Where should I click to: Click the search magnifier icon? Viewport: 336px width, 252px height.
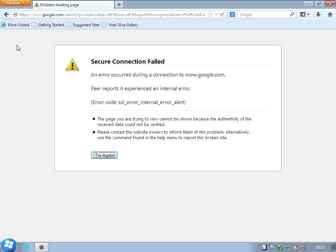[x=292, y=14]
